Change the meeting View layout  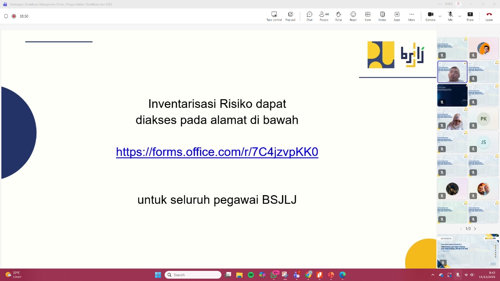[x=368, y=16]
